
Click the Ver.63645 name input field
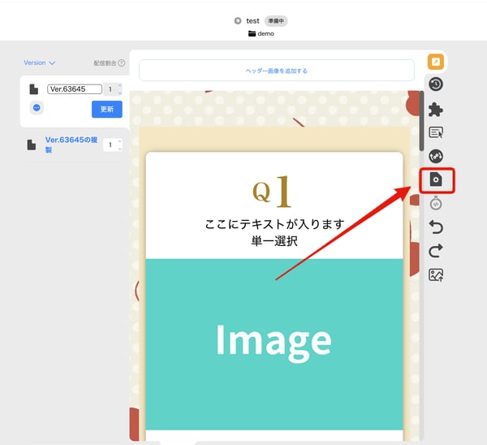click(74, 89)
